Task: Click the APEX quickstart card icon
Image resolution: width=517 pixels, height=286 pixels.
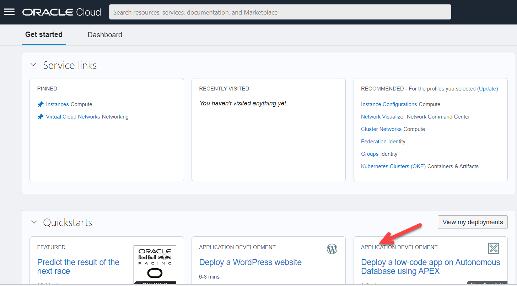Action: [494, 248]
